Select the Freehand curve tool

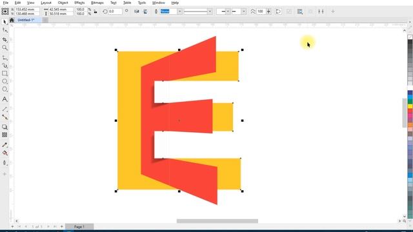5,58
